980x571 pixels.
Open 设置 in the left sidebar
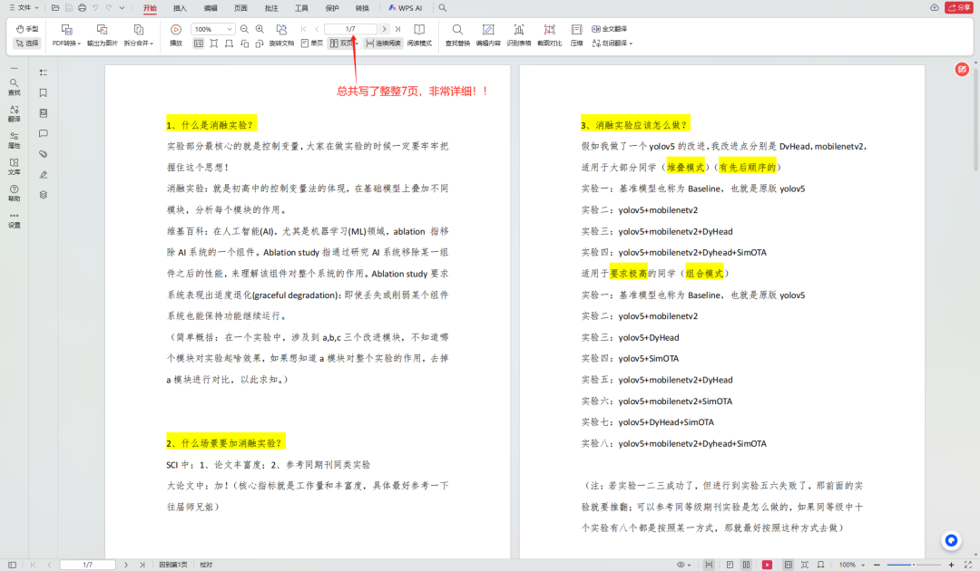14,219
